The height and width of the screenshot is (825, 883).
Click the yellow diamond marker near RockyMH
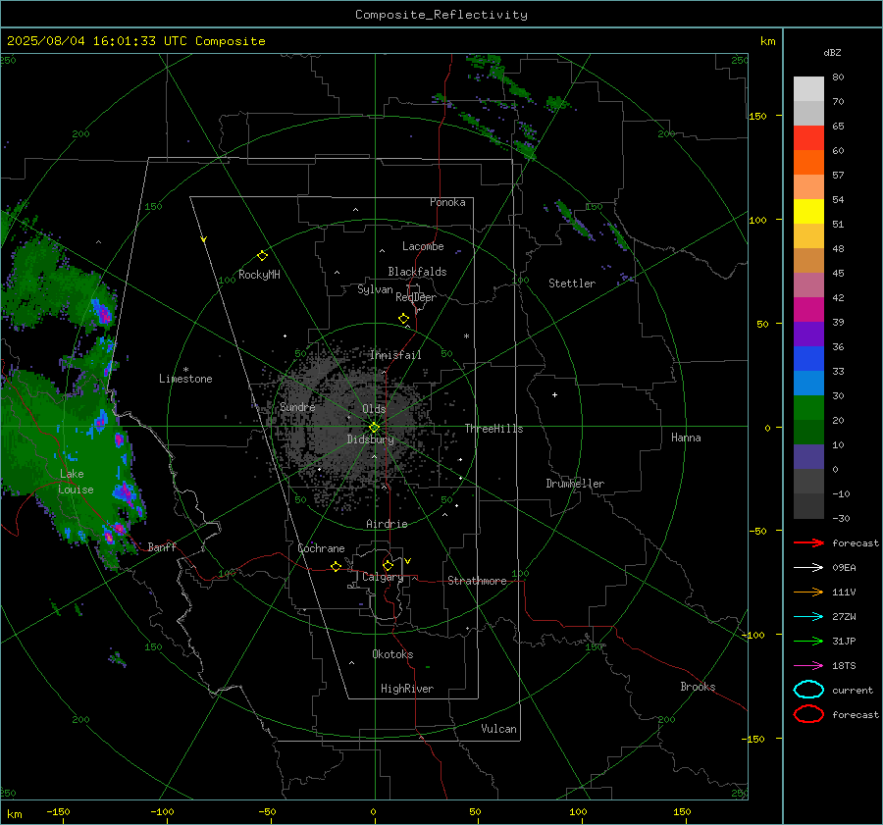(262, 256)
